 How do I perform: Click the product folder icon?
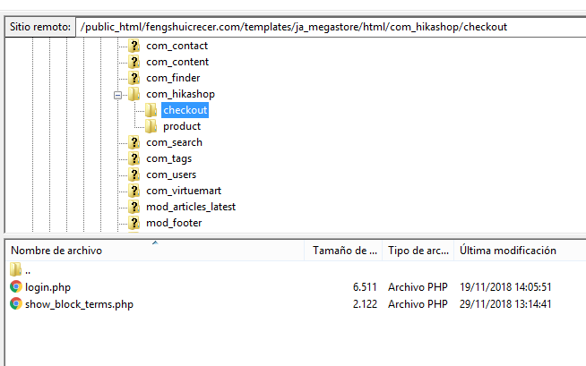pos(151,126)
